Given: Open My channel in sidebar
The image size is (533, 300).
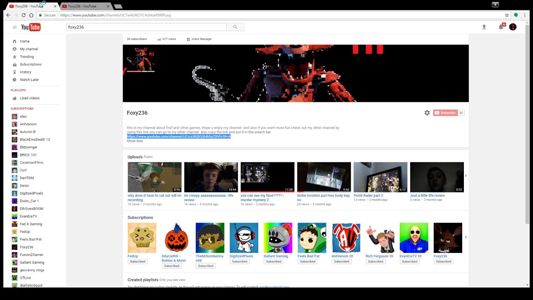Looking at the screenshot, I should pyautogui.click(x=29, y=49).
